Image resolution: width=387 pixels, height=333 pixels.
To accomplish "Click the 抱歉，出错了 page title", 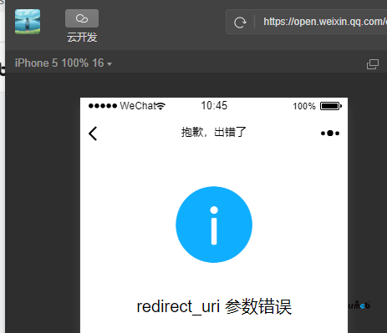I will click(x=214, y=132).
